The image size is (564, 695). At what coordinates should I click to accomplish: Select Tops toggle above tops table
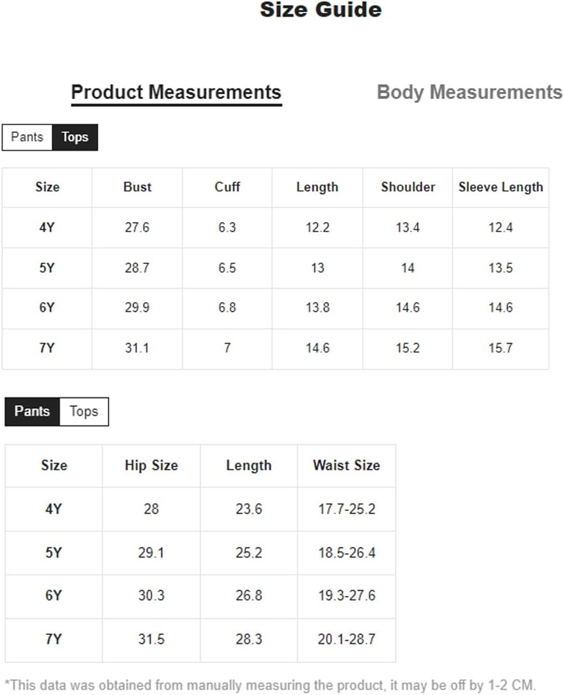click(75, 137)
